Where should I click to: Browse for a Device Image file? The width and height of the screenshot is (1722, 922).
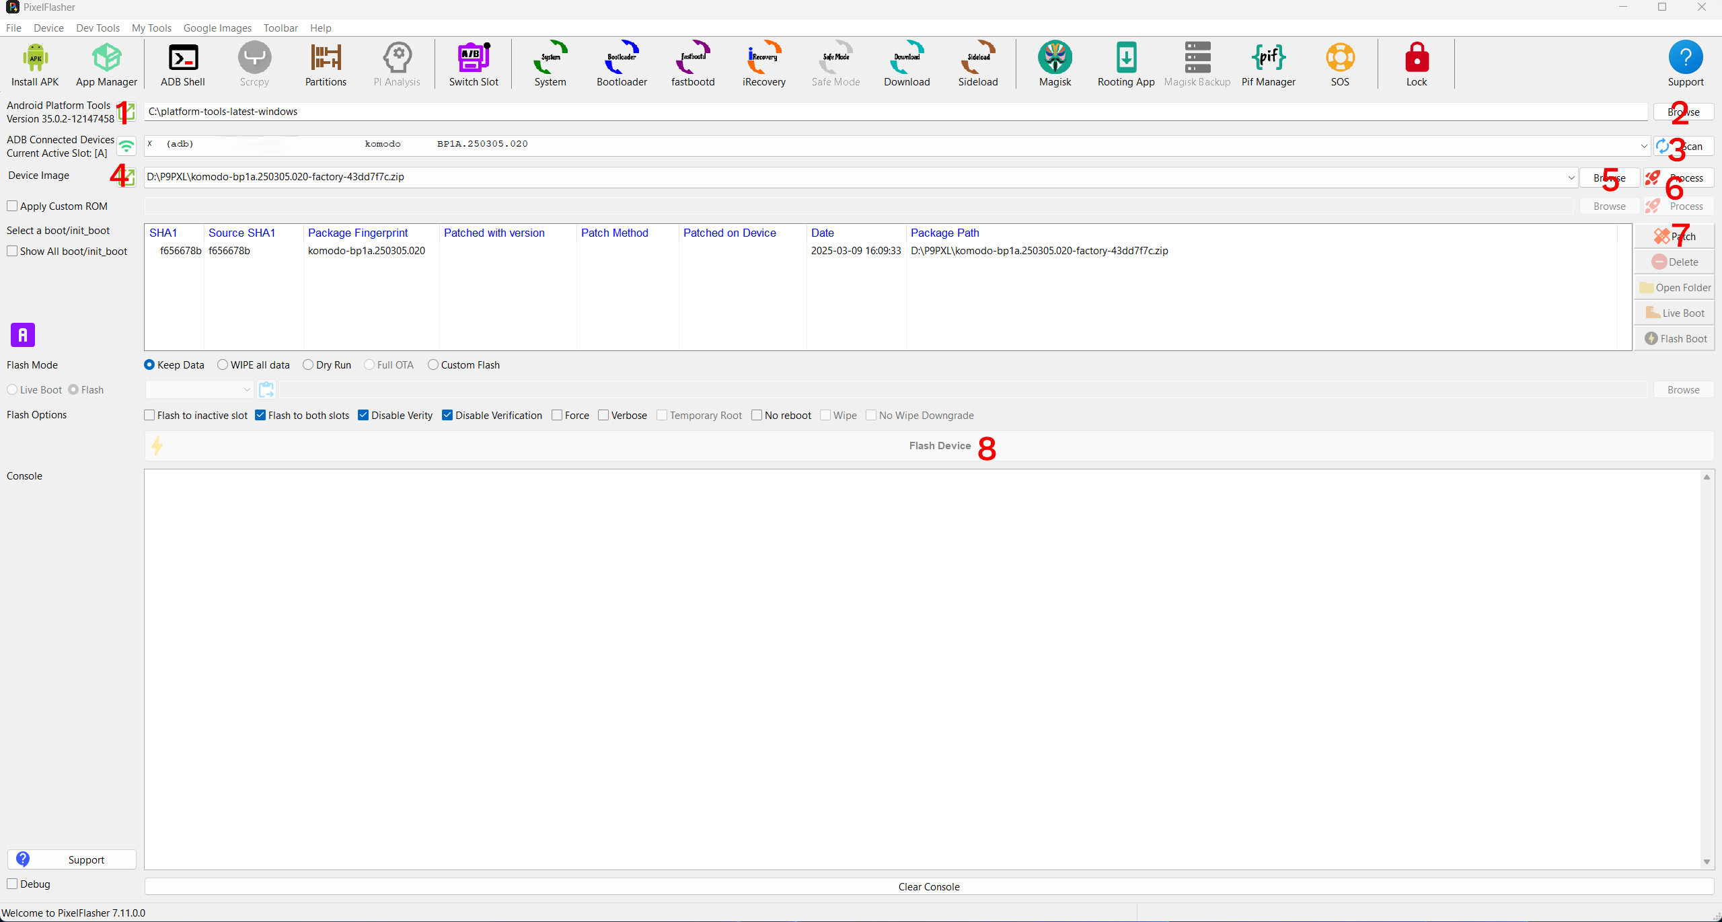1610,178
